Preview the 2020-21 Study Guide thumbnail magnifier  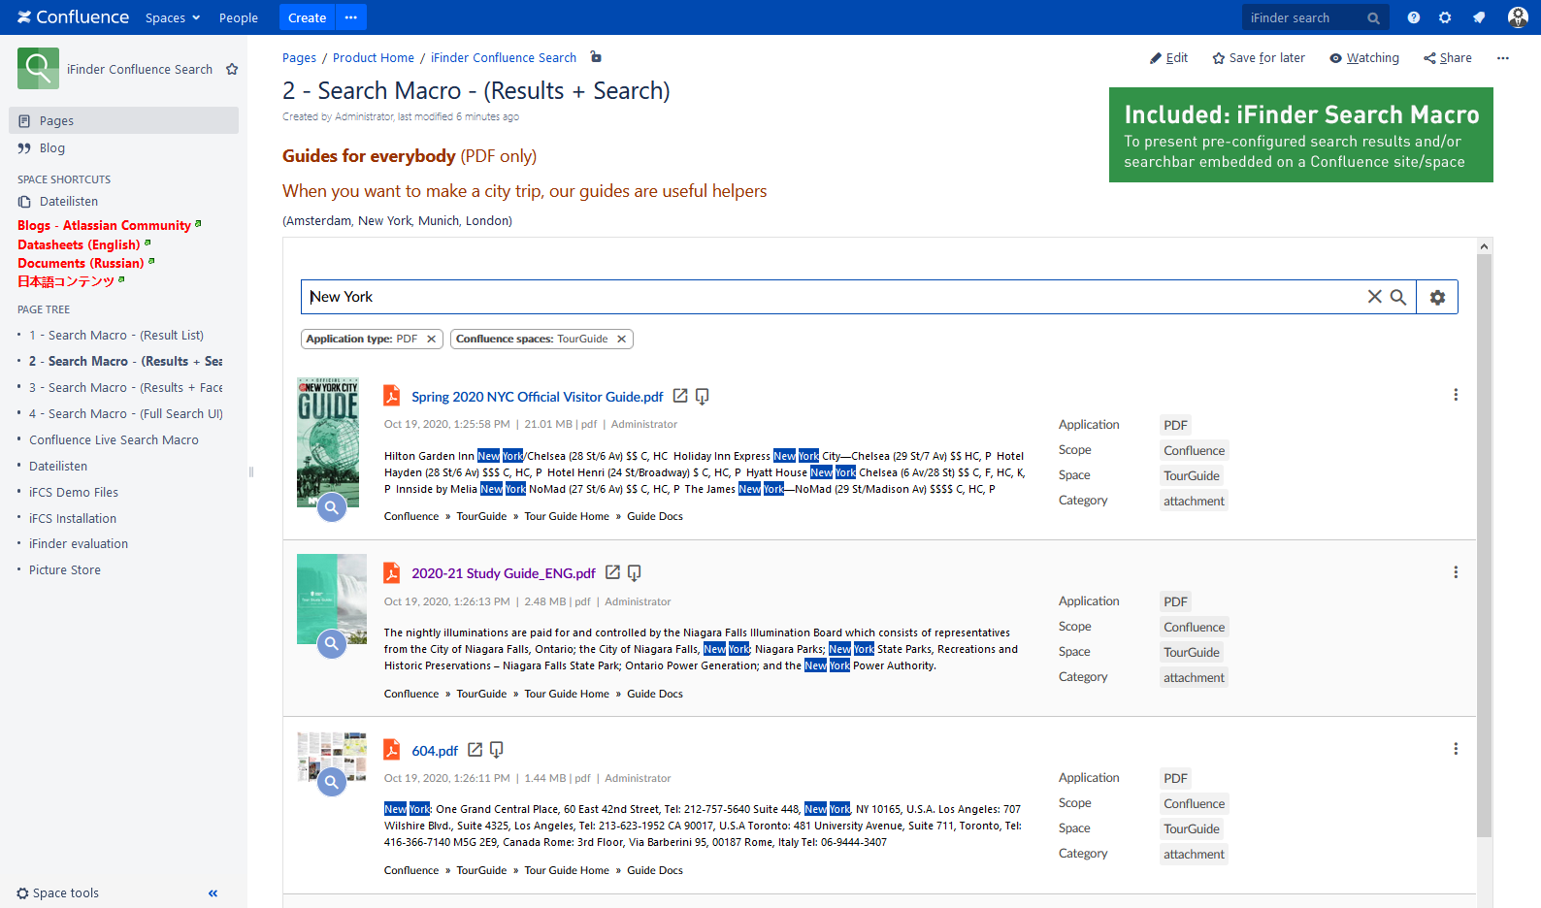point(332,643)
